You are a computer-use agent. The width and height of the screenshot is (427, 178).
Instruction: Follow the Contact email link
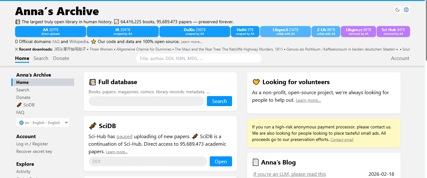coord(342,140)
